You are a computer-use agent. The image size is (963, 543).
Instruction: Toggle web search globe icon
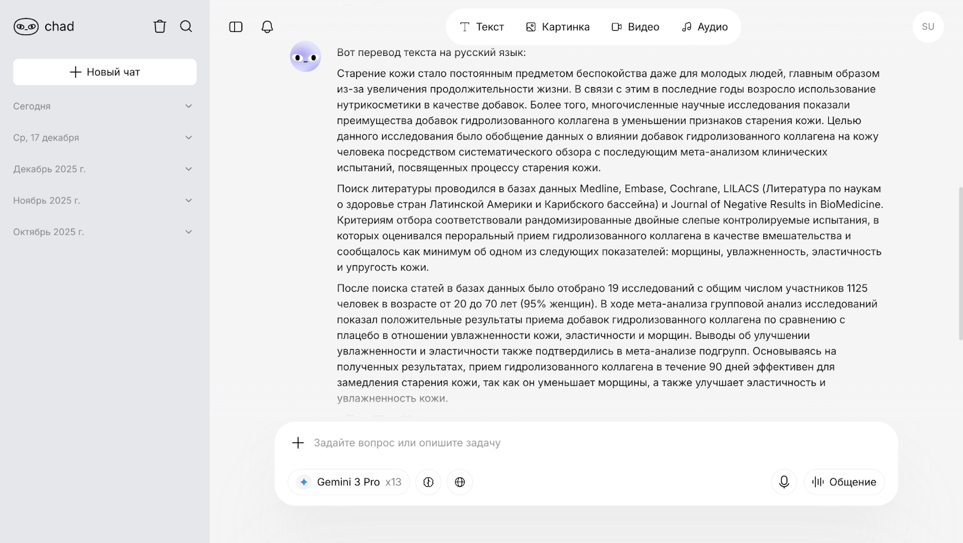coord(460,482)
